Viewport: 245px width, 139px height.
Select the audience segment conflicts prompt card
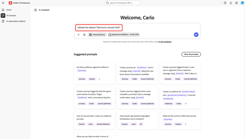[x=94, y=74]
